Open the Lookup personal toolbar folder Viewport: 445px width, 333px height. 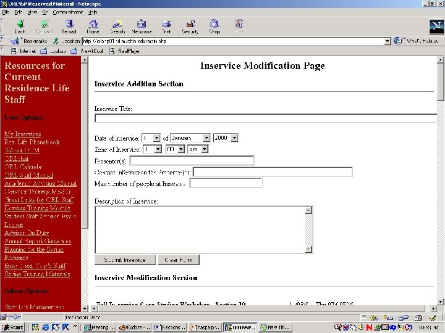pyautogui.click(x=53, y=51)
